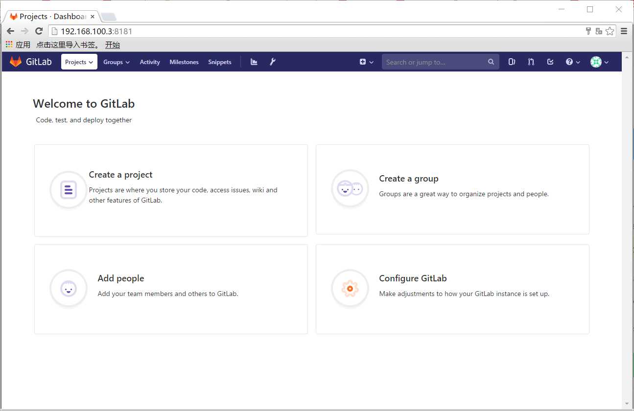Click the Configure GitLab card title
634x411 pixels.
pos(413,278)
